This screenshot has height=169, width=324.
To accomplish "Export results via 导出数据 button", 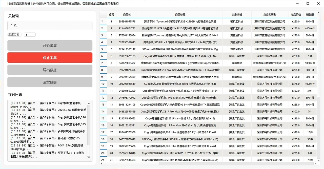I will pos(50,70).
